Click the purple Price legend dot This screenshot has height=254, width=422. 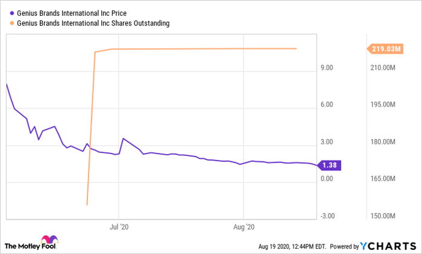pyautogui.click(x=11, y=12)
